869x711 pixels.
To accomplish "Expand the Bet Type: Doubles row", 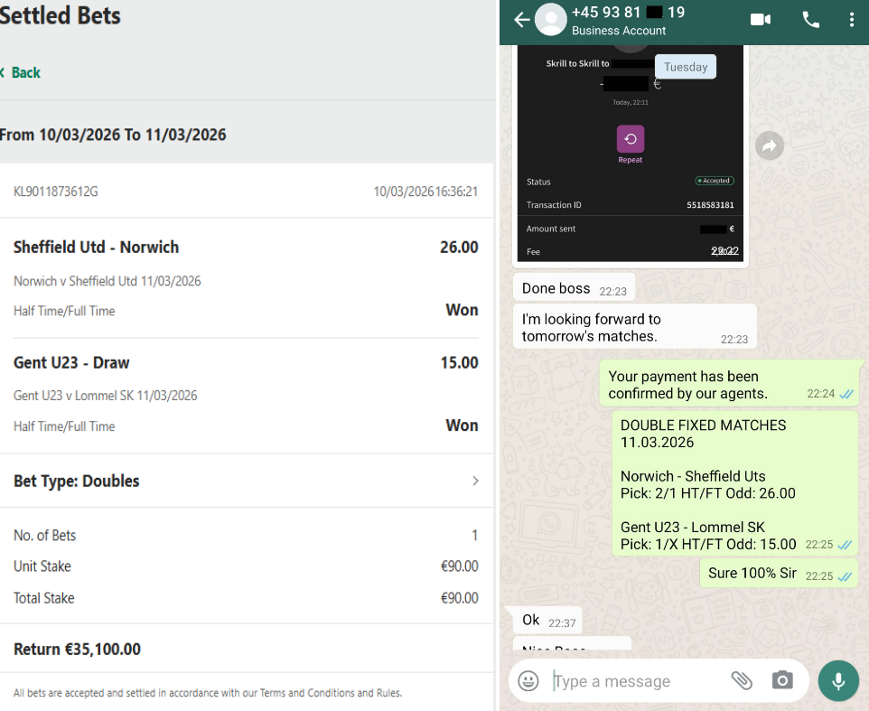I will coord(246,481).
